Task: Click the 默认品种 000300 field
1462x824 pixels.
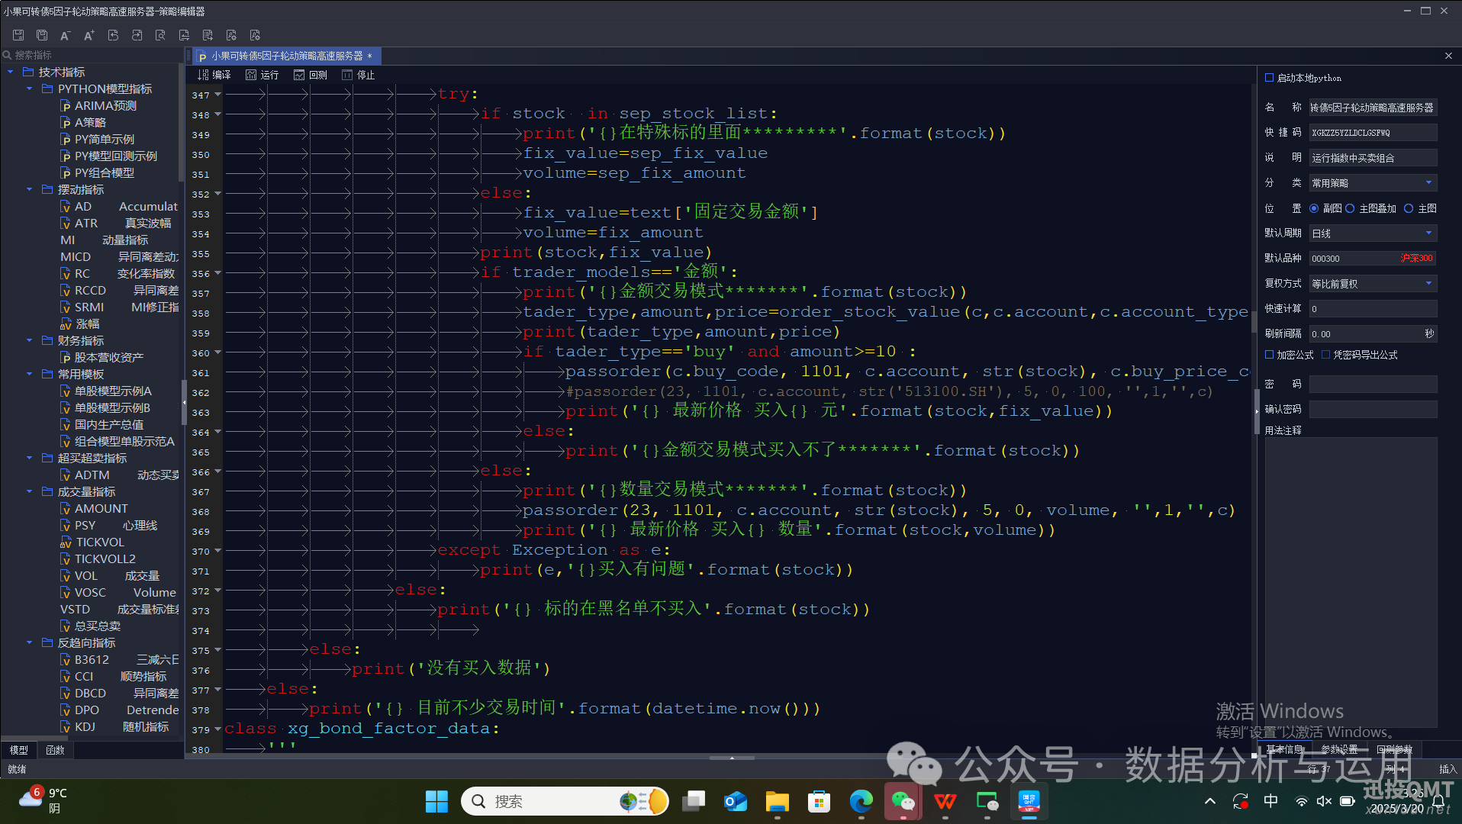Action: (1373, 259)
